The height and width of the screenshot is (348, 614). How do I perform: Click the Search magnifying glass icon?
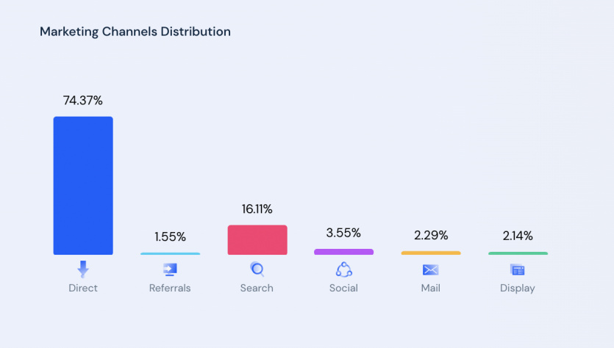pyautogui.click(x=257, y=269)
